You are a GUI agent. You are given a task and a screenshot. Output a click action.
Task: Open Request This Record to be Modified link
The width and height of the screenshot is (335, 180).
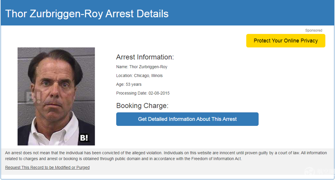(47, 168)
